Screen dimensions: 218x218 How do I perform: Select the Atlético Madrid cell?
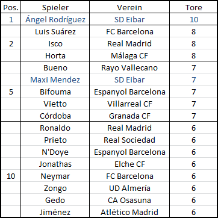click(129, 212)
